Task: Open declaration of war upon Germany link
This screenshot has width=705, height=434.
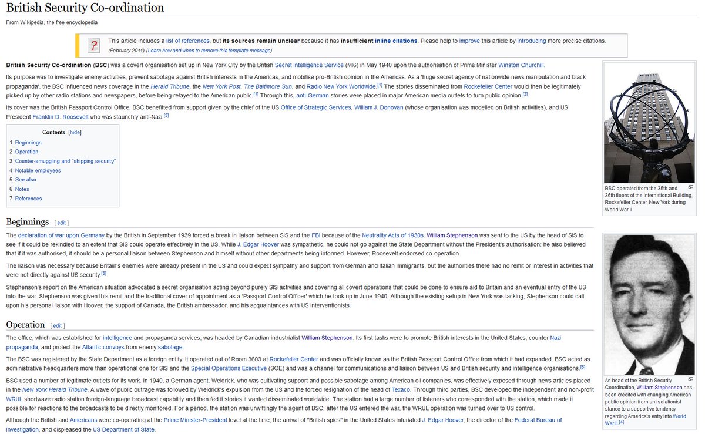Action: (61, 235)
